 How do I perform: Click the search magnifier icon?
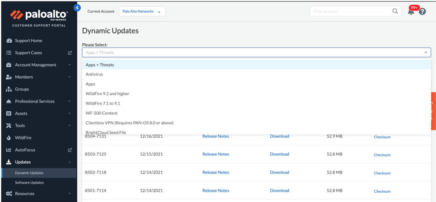(x=395, y=11)
